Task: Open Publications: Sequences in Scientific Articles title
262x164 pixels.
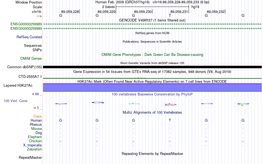Action: tap(152, 42)
